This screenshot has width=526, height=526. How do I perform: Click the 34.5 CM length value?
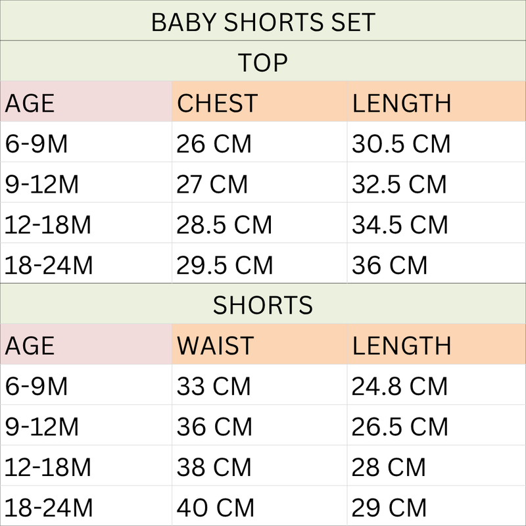coord(400,225)
